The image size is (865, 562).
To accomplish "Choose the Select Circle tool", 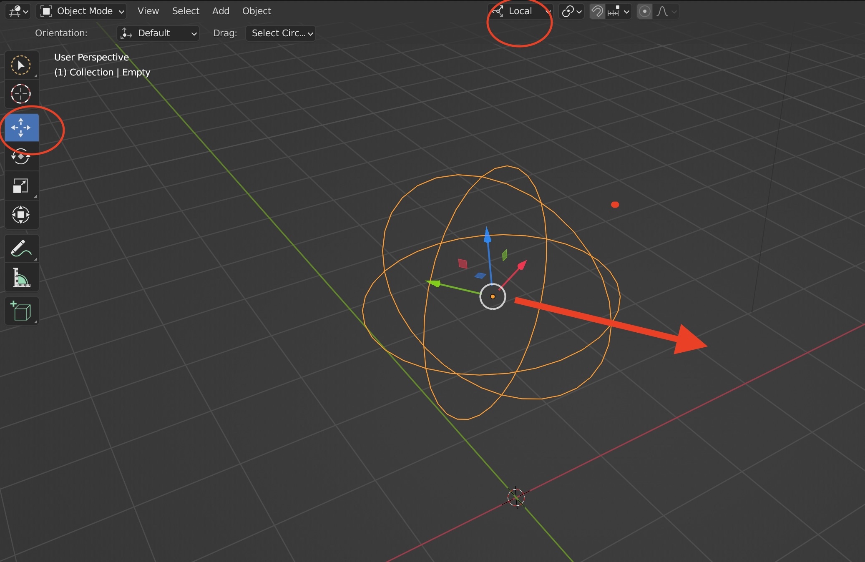I will coord(21,65).
